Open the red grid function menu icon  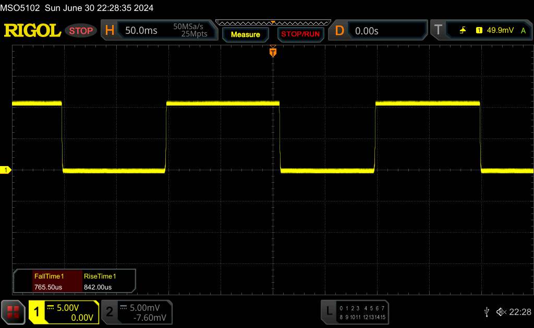14,312
